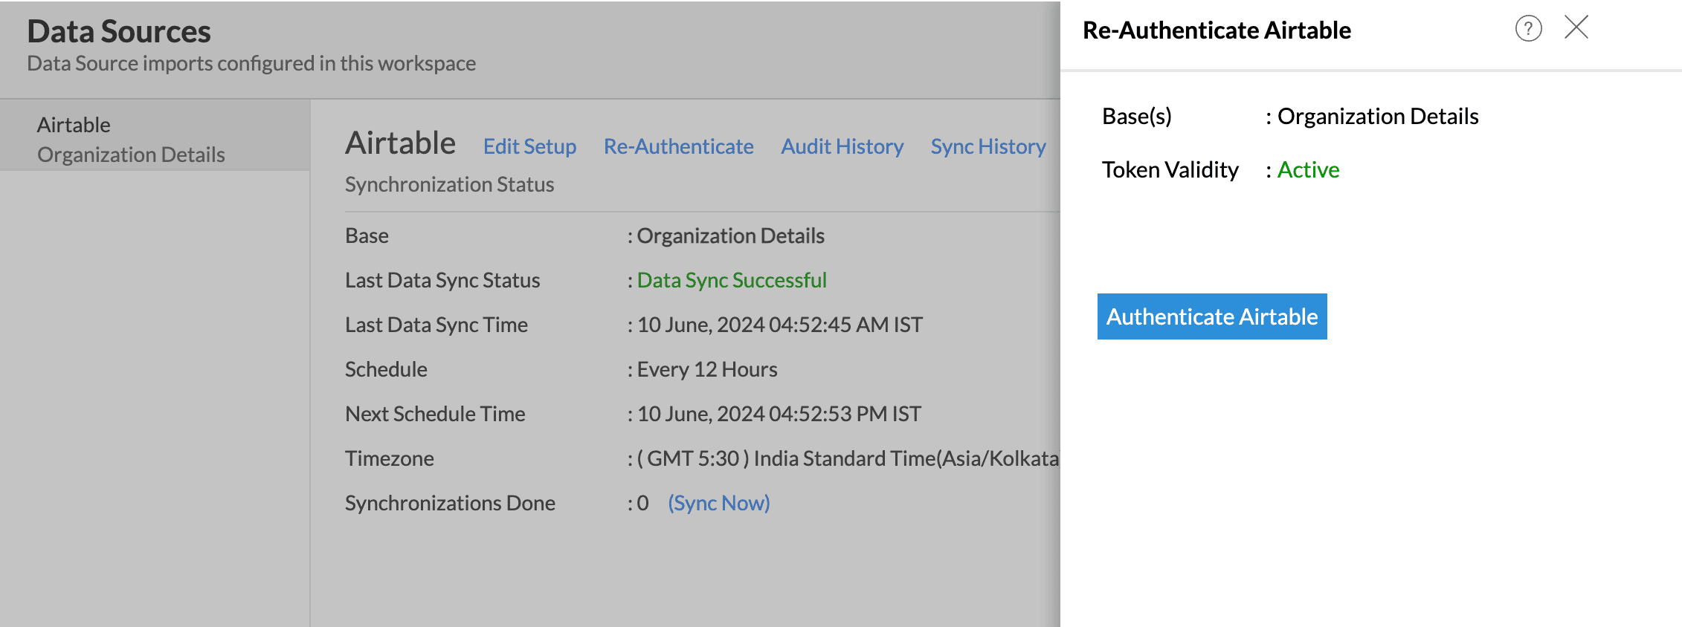Screen dimensions: 1682x627
Task: Click the Last Data Sync Time value
Action: [x=780, y=325]
